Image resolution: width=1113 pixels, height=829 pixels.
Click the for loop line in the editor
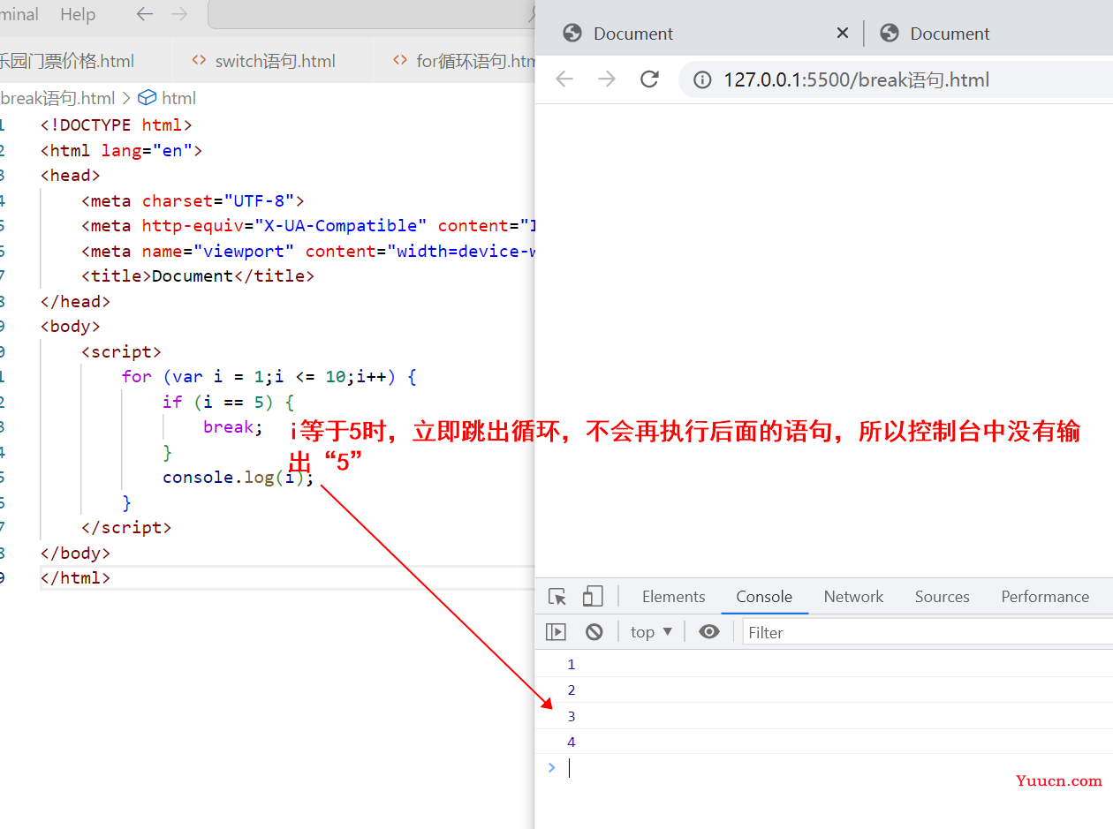[x=269, y=376]
